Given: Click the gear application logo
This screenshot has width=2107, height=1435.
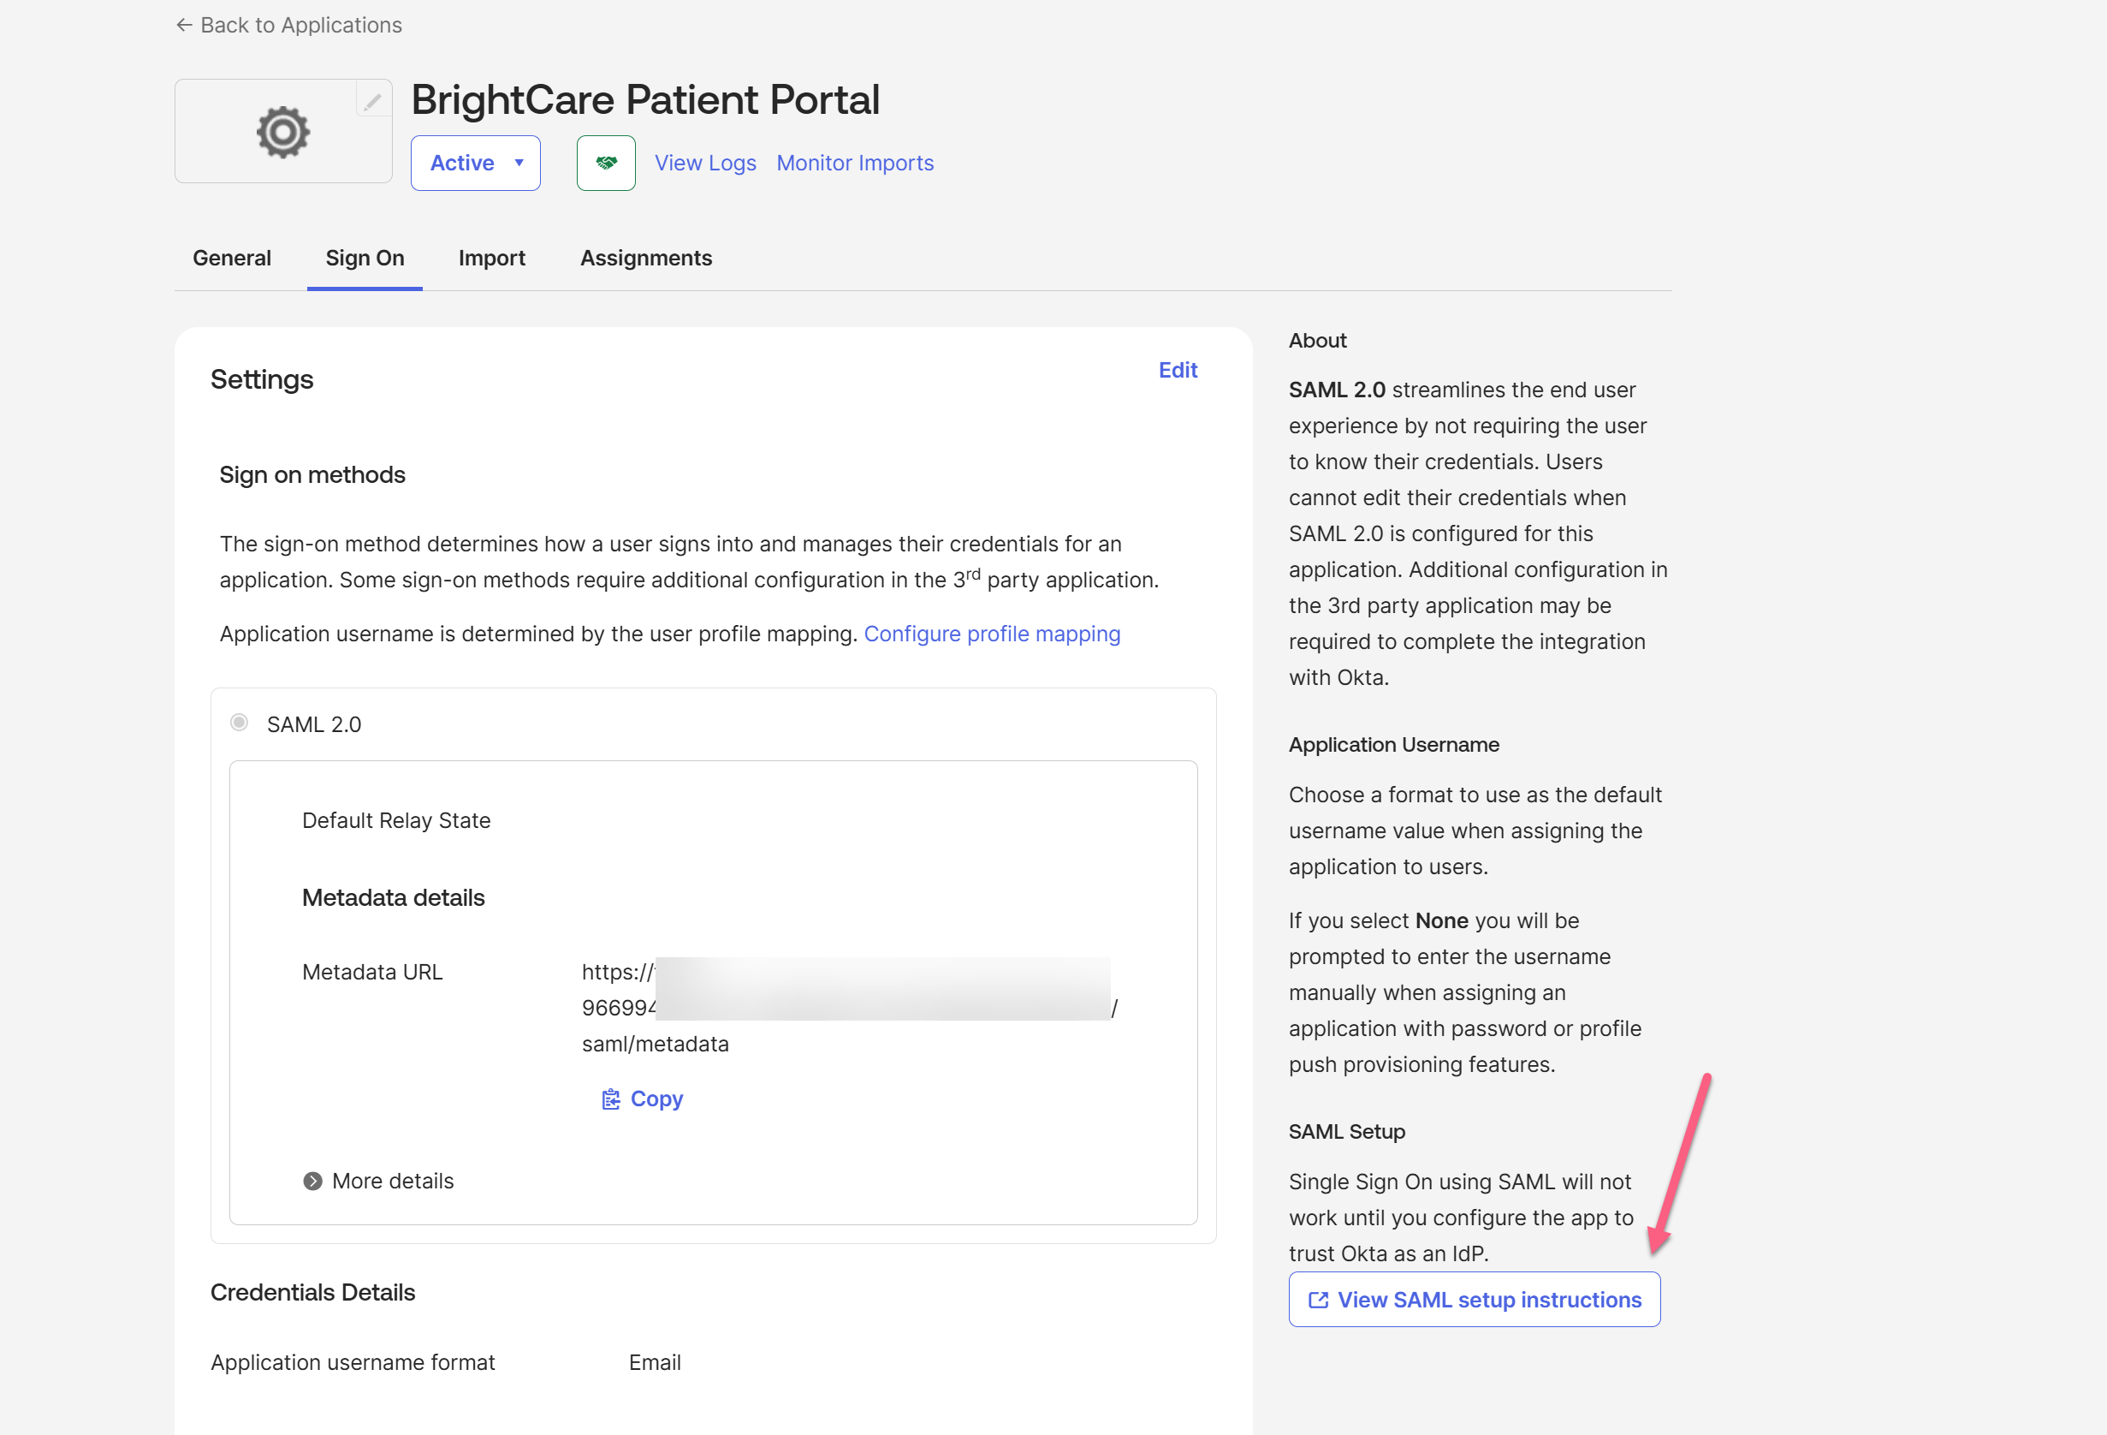Looking at the screenshot, I should (x=283, y=133).
